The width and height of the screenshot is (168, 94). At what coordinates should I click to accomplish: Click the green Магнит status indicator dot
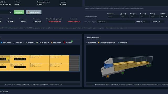point(72,41)
